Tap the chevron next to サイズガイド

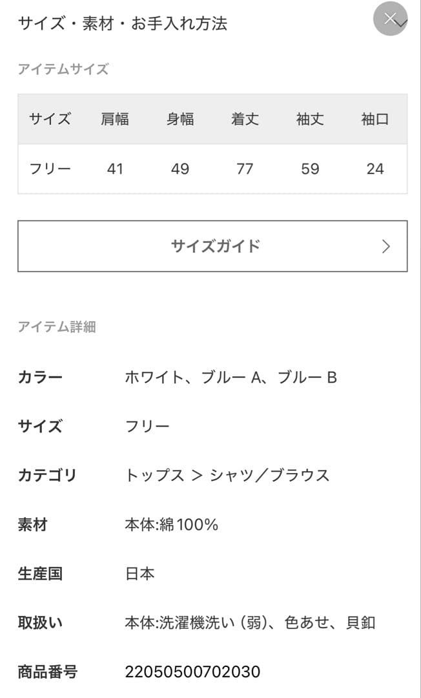pyautogui.click(x=385, y=246)
